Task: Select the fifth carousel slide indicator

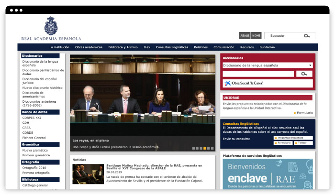Action: 209,148
